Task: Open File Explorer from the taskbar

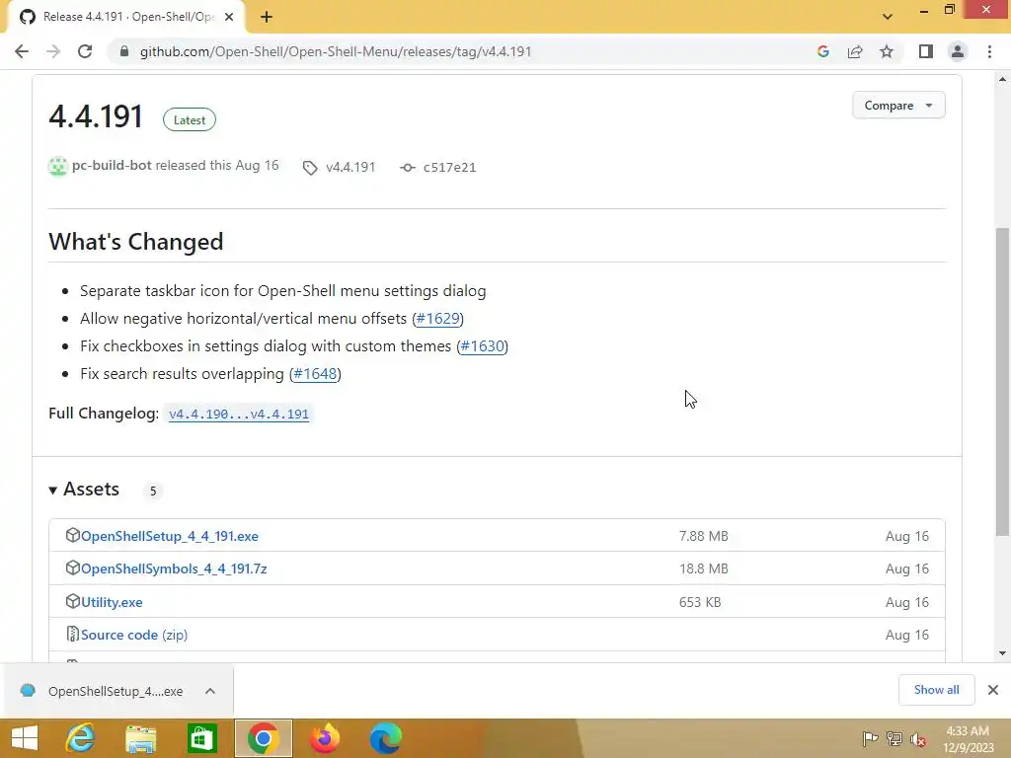Action: click(x=140, y=738)
